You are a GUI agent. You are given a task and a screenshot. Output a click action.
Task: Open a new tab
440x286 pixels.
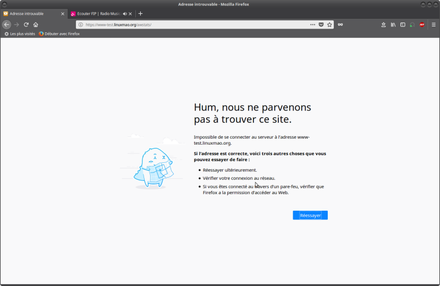pos(140,13)
